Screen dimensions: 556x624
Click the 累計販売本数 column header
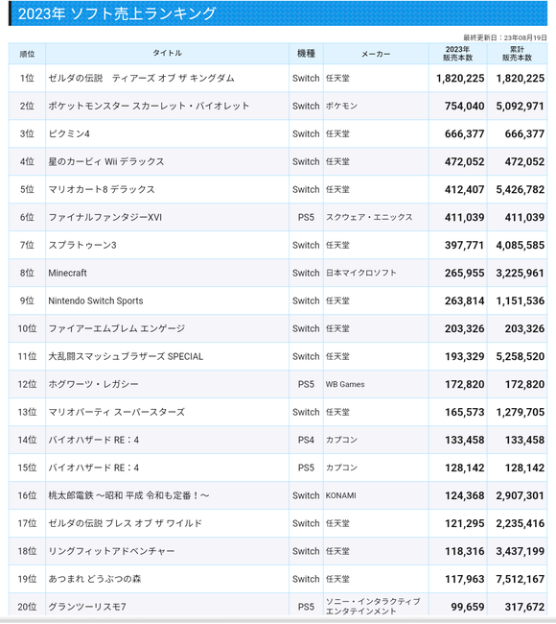tap(517, 54)
